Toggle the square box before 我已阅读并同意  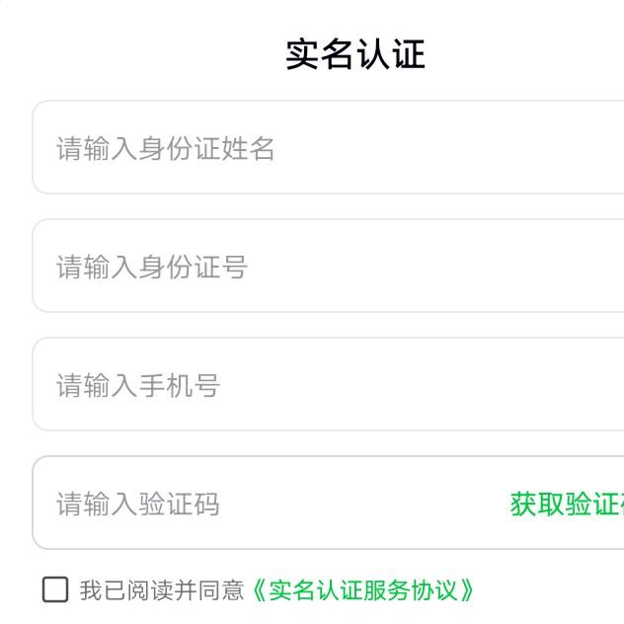click(55, 589)
